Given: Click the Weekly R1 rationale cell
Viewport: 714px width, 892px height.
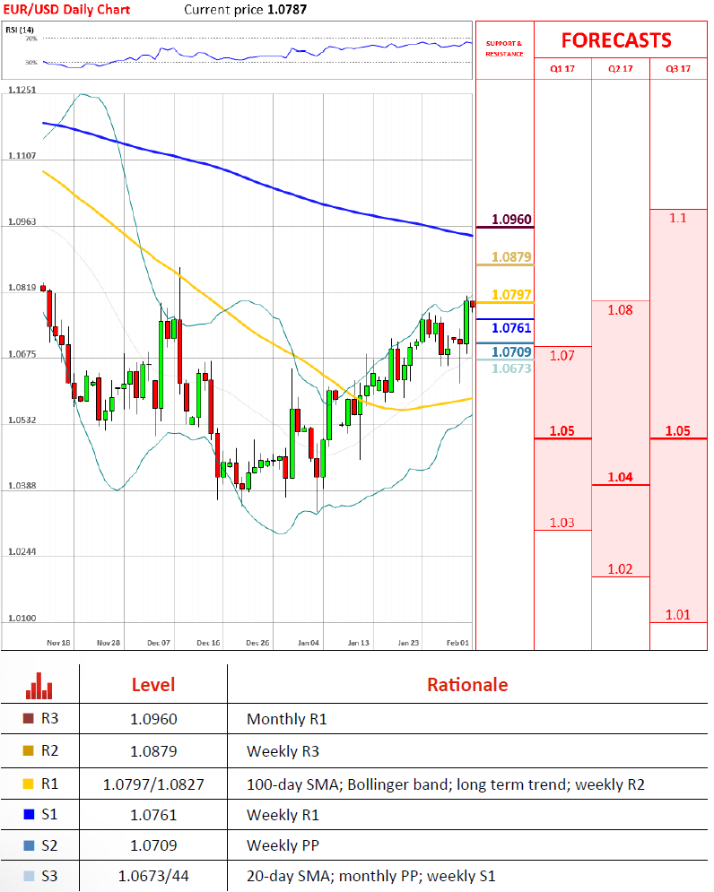Looking at the screenshot, I should point(283,815).
